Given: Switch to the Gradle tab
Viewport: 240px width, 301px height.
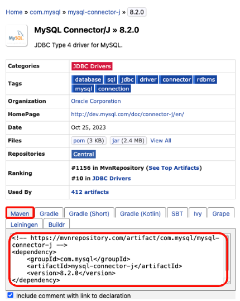Looking at the screenshot, I should point(49,213).
